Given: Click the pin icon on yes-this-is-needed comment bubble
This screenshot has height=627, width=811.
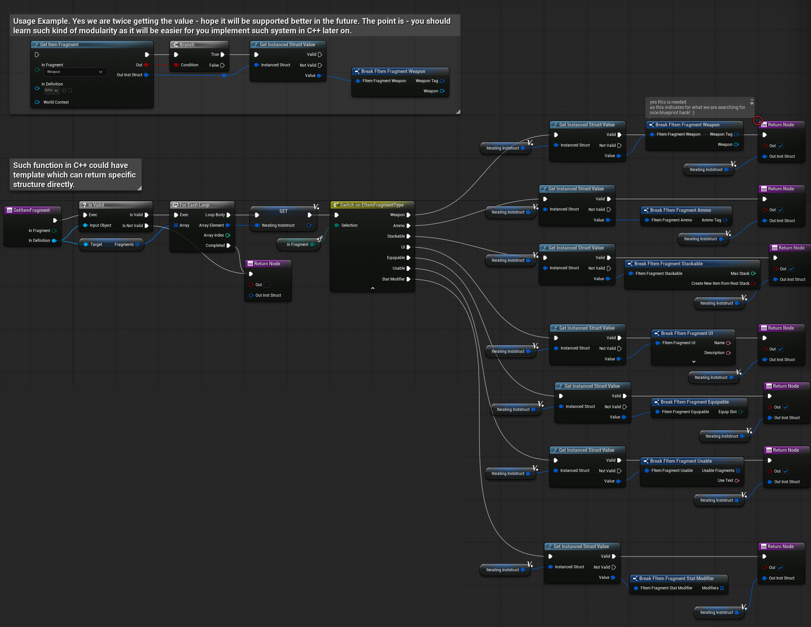Looking at the screenshot, I should coord(752,100).
